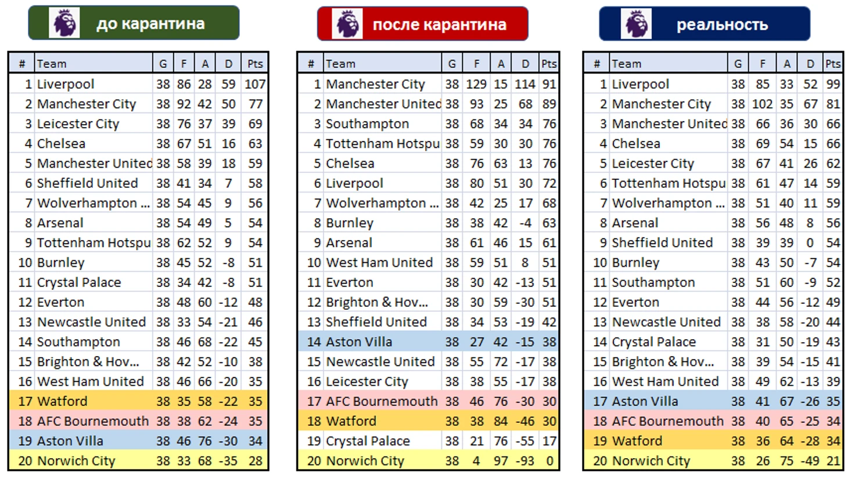Select the blue 'реальность' banner
The width and height of the screenshot is (848, 479).
pos(705,24)
